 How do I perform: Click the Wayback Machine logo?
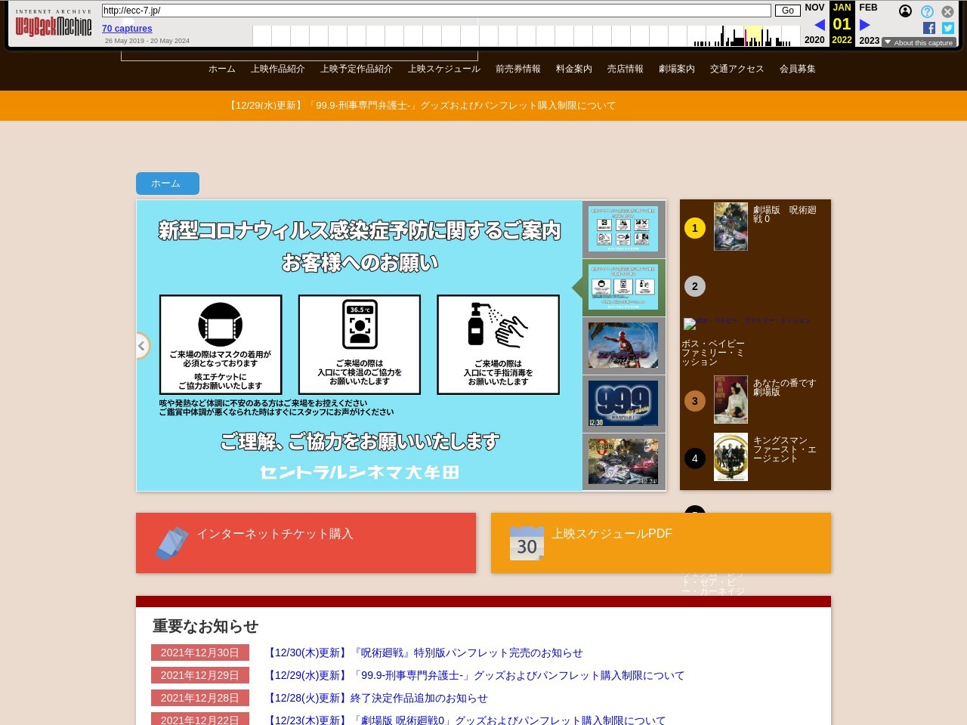53,23
